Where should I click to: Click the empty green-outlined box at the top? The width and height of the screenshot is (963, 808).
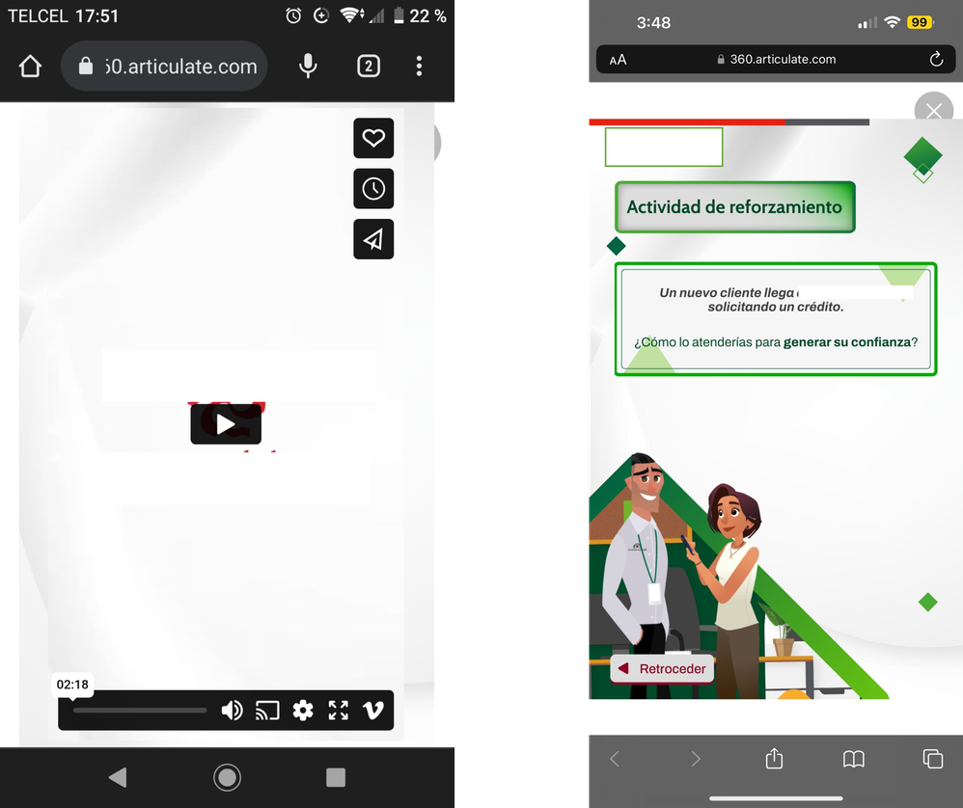click(664, 147)
